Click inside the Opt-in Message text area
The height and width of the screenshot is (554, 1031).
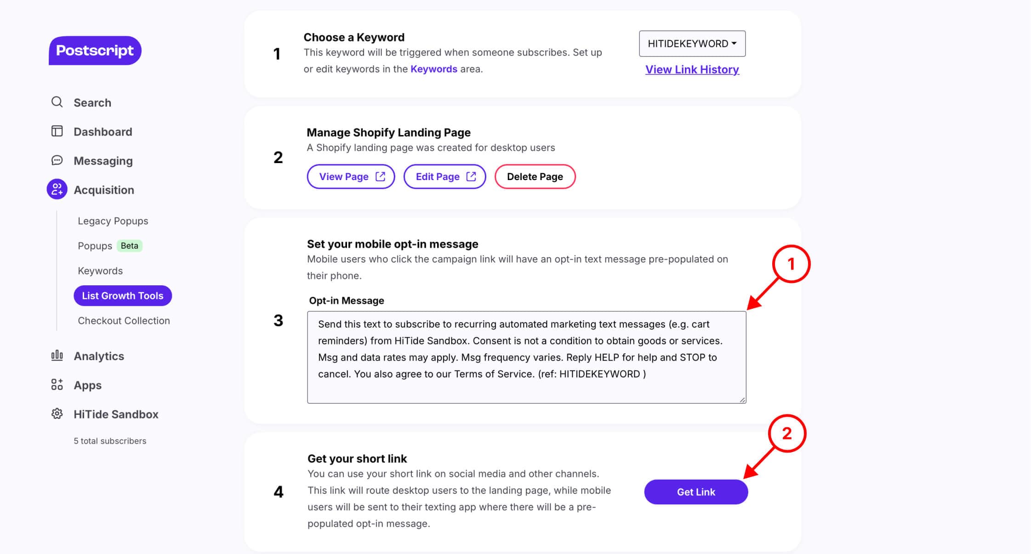point(527,357)
